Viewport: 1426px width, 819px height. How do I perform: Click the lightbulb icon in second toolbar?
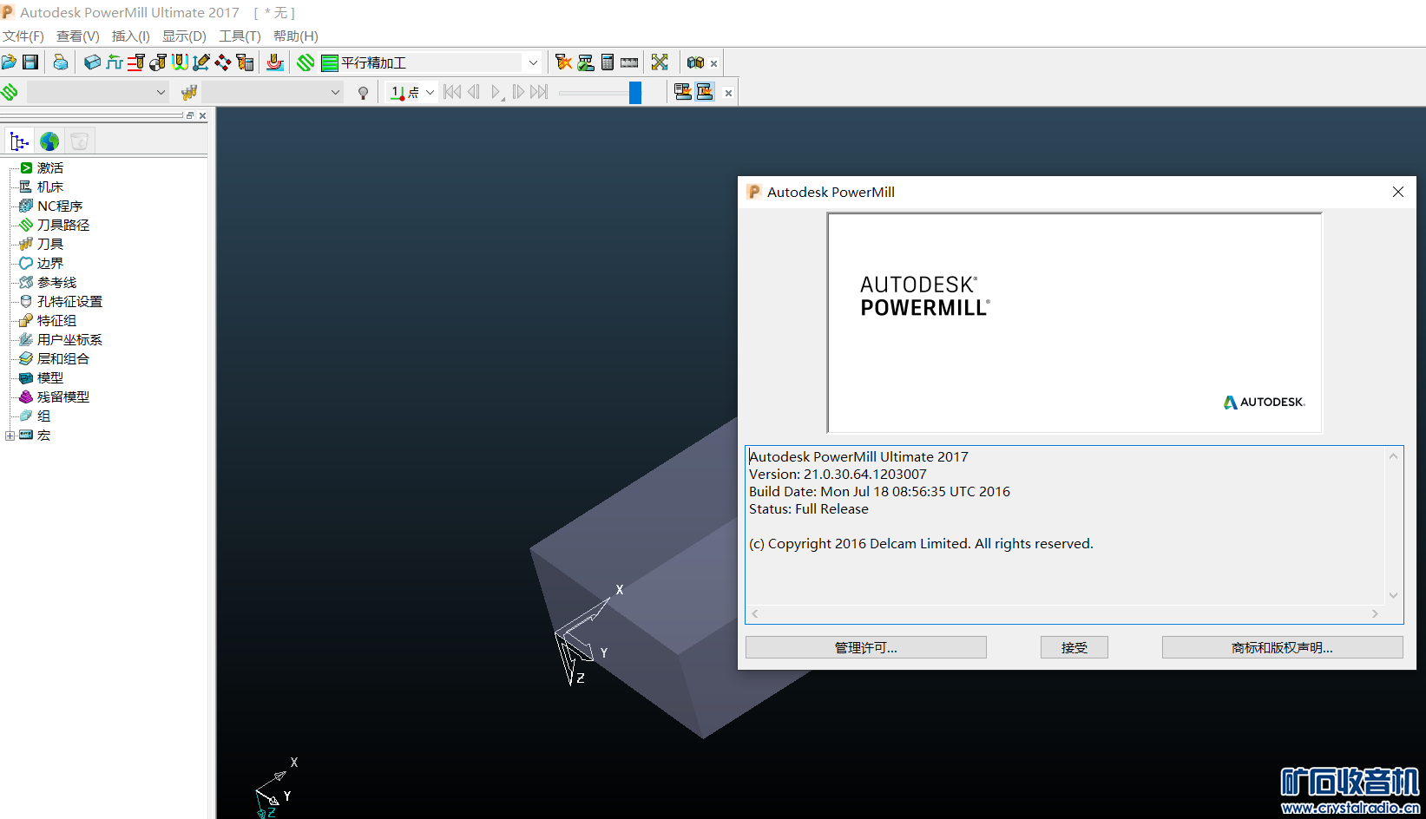[x=363, y=93]
